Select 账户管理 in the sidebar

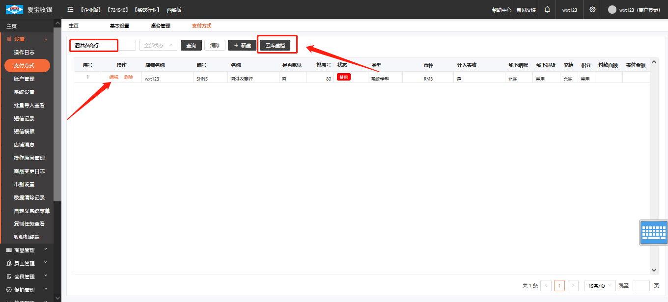24,79
